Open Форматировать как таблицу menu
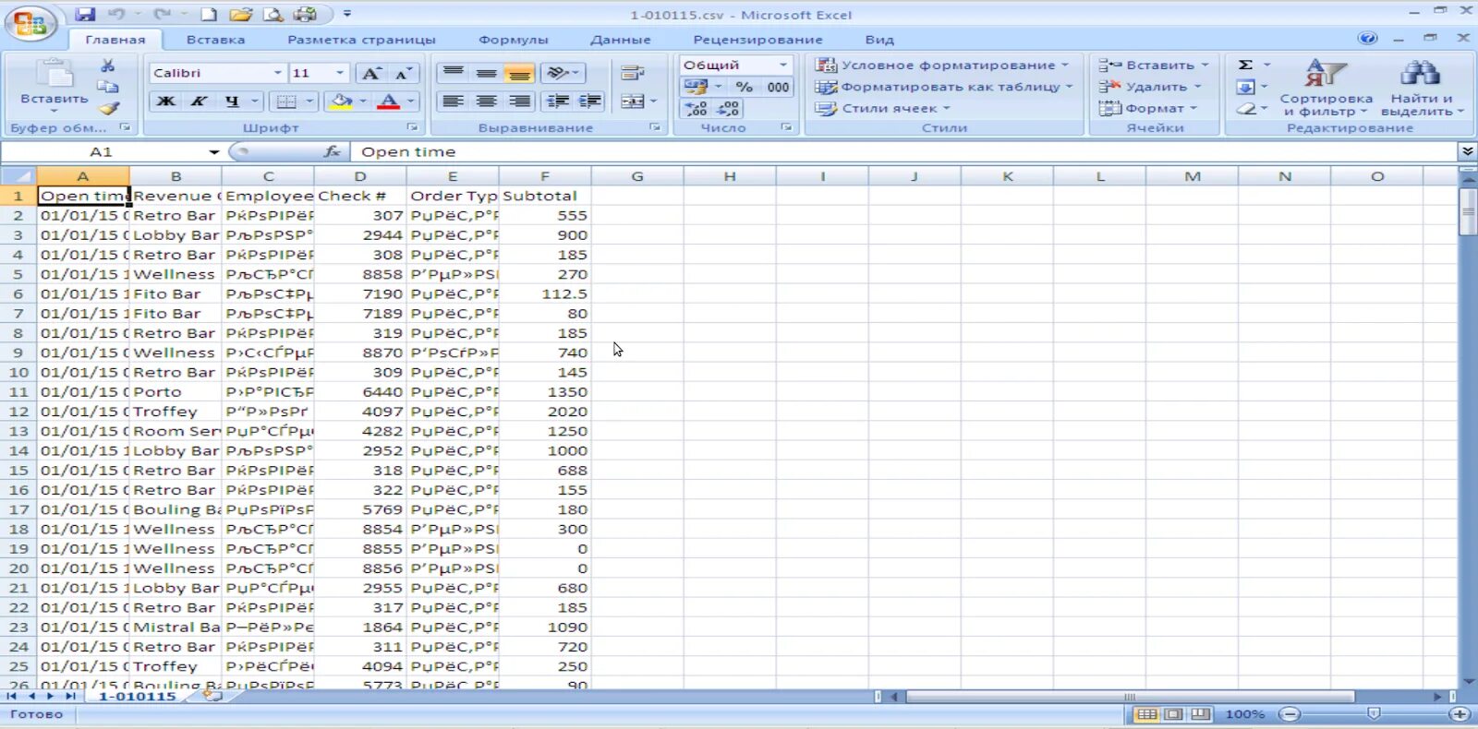This screenshot has height=729, width=1478. 943,87
